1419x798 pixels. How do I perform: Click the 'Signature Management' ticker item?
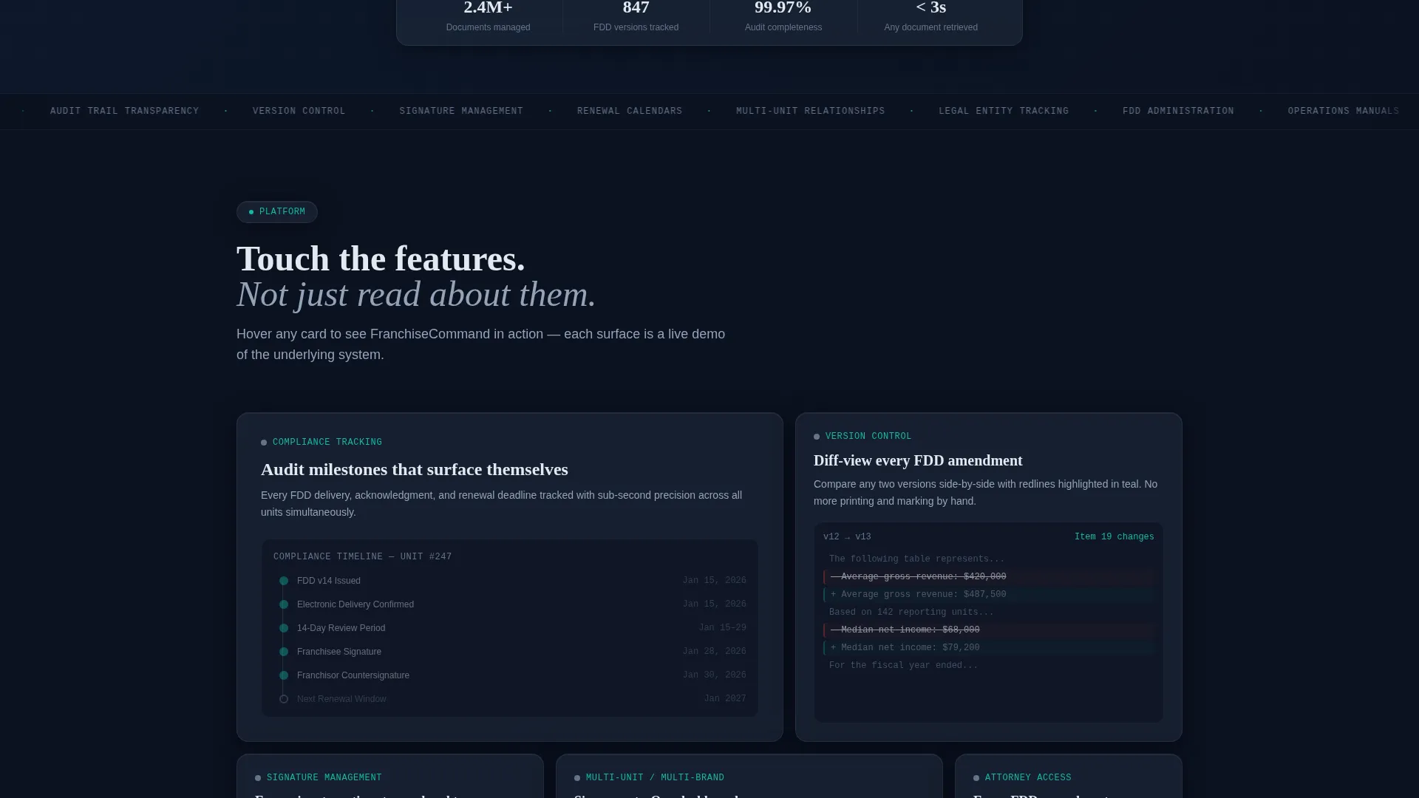click(461, 111)
